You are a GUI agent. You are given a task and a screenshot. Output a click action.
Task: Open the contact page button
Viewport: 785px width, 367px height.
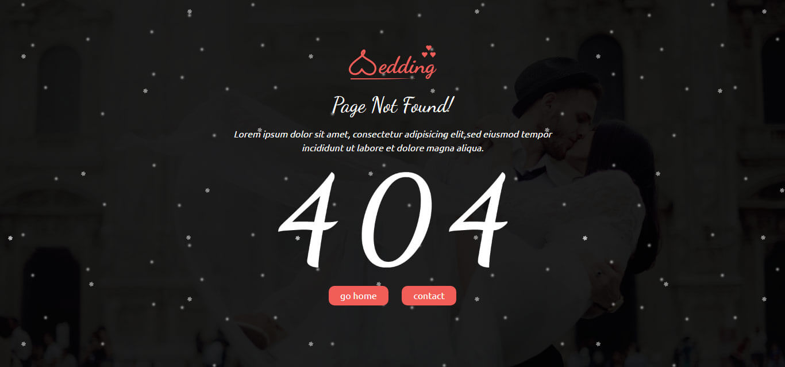(429, 296)
